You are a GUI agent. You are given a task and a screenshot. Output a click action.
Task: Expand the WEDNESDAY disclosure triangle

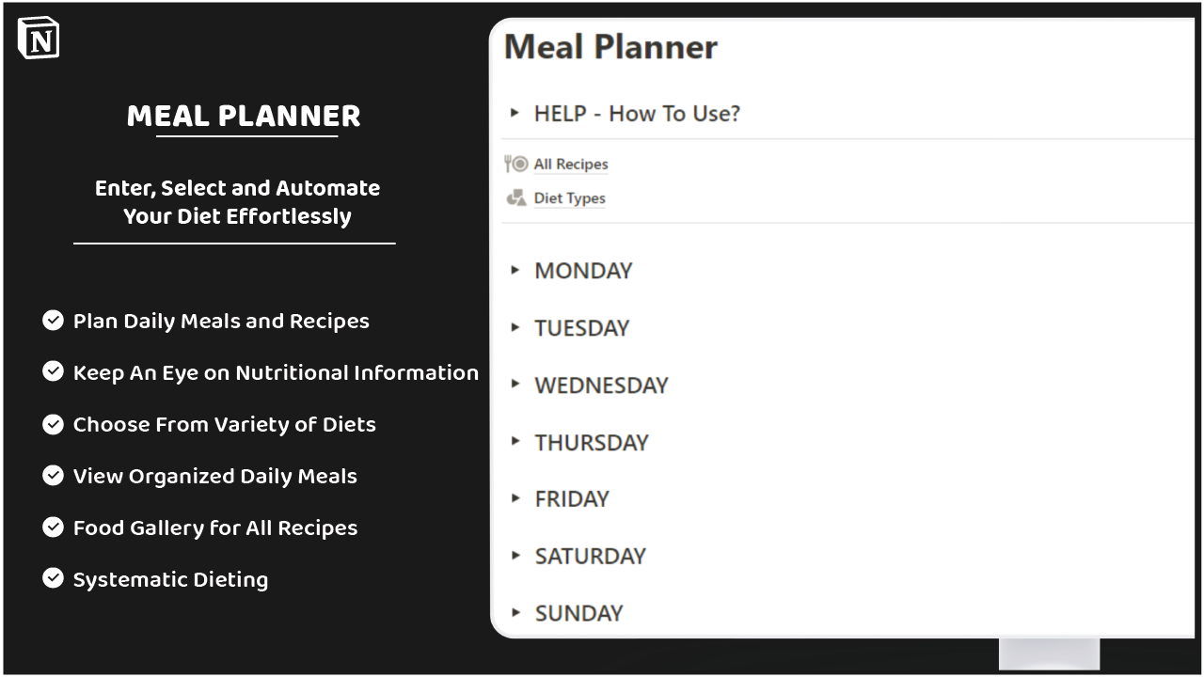[x=515, y=385]
